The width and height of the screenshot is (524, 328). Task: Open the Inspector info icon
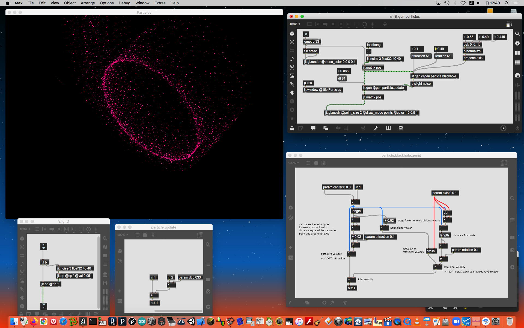(517, 43)
